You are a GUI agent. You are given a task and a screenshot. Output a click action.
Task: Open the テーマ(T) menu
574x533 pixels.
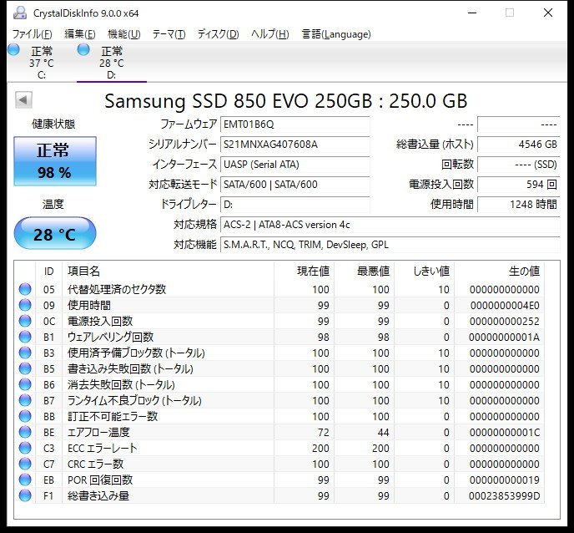[169, 34]
